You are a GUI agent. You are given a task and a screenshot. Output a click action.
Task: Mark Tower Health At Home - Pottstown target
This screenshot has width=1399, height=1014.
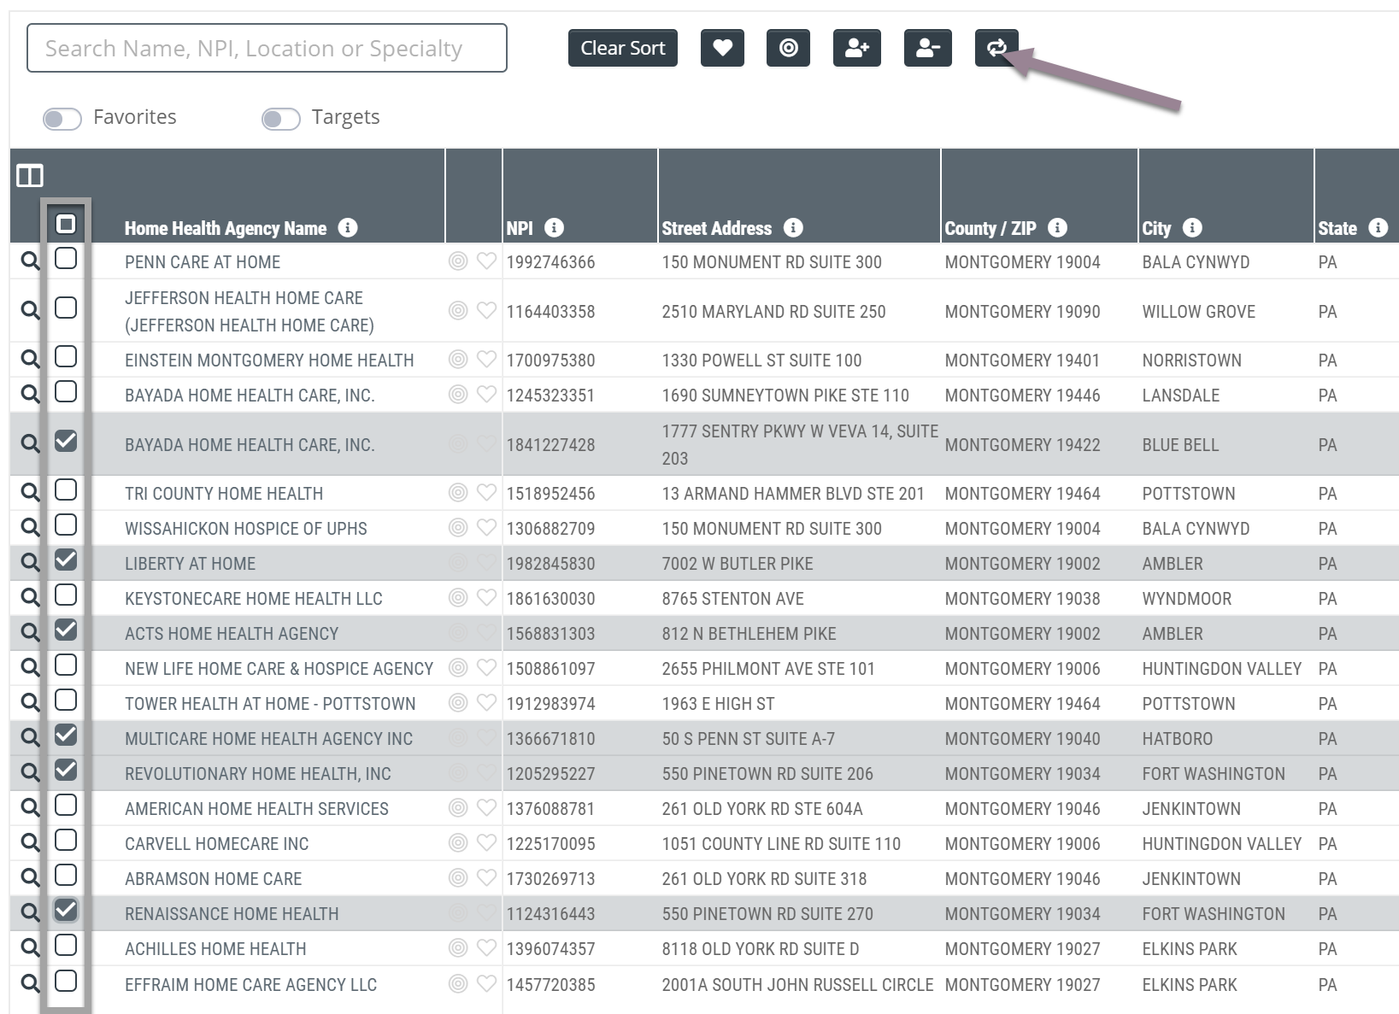coord(458,702)
